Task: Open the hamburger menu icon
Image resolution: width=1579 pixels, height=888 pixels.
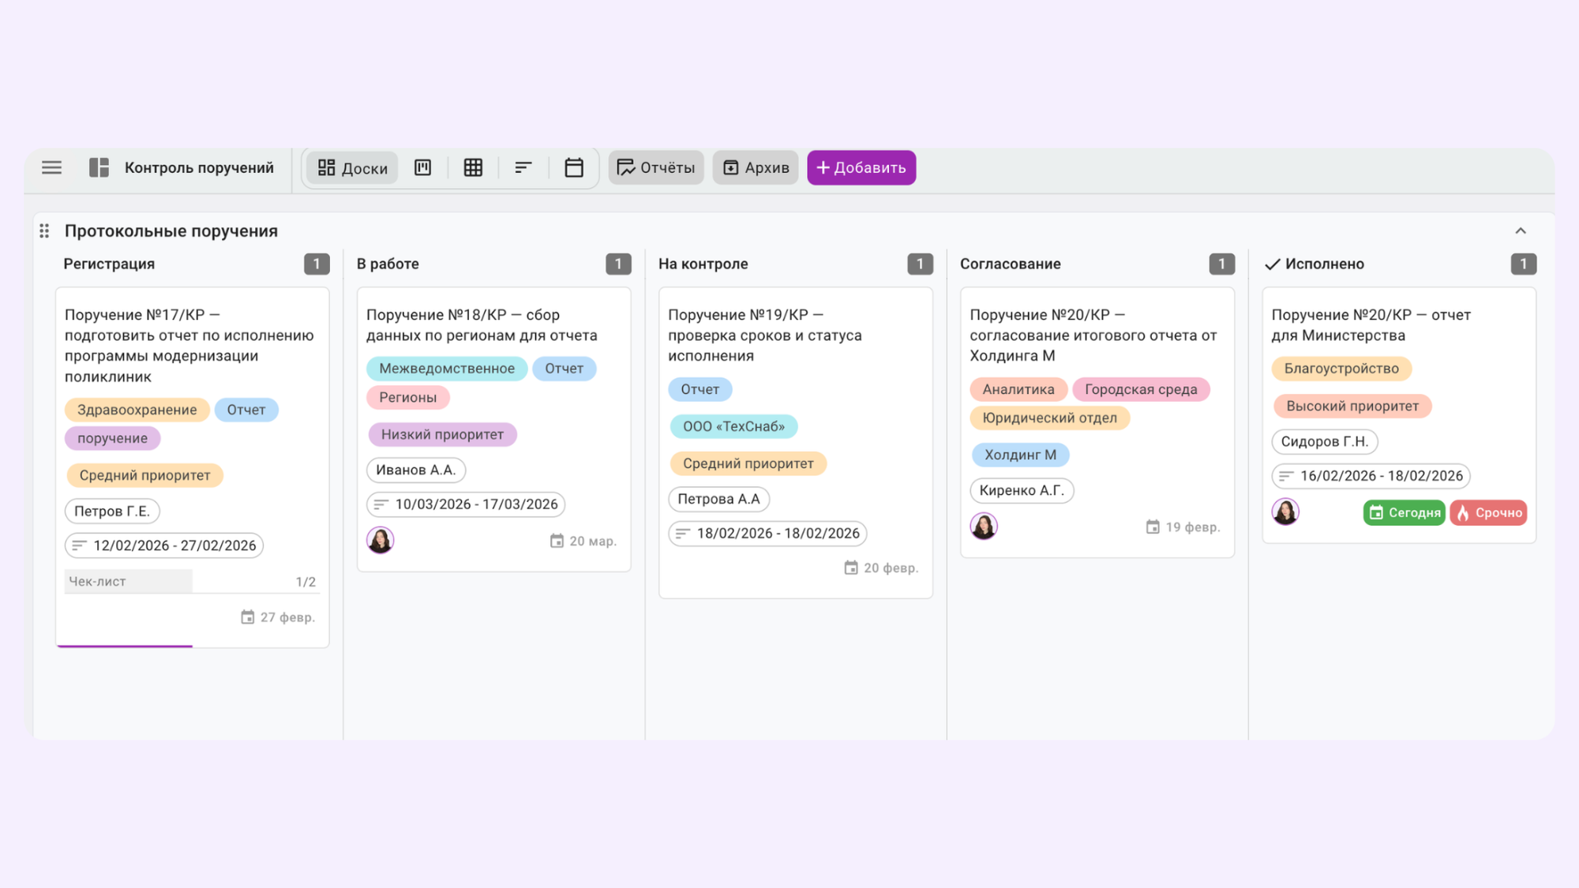Action: pyautogui.click(x=52, y=167)
